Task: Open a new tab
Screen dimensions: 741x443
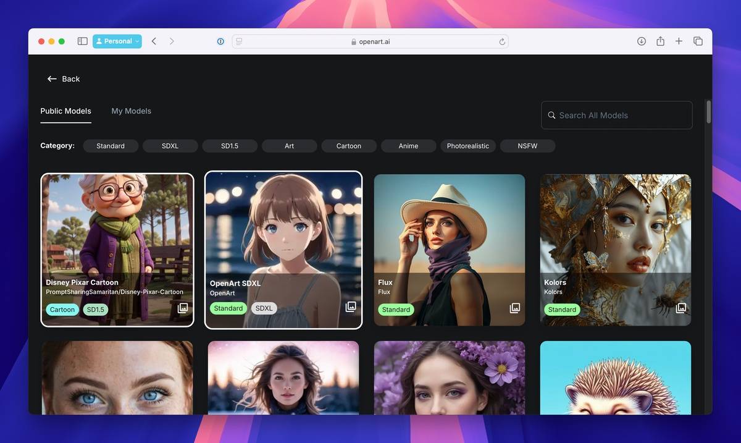Action: 679,41
